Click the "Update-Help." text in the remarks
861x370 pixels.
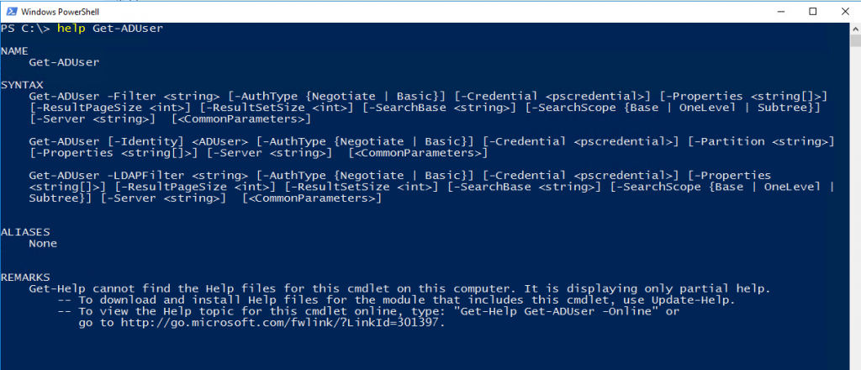click(693, 300)
